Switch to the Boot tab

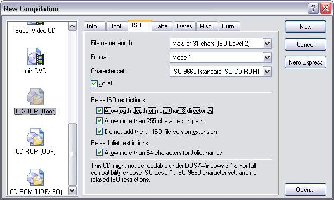coord(117,26)
